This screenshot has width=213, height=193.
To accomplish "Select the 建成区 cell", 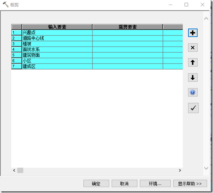I will [x=57, y=66].
